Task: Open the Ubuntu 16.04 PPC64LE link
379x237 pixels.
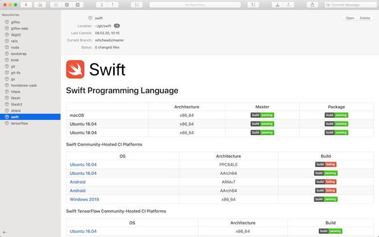Action: 83,164
